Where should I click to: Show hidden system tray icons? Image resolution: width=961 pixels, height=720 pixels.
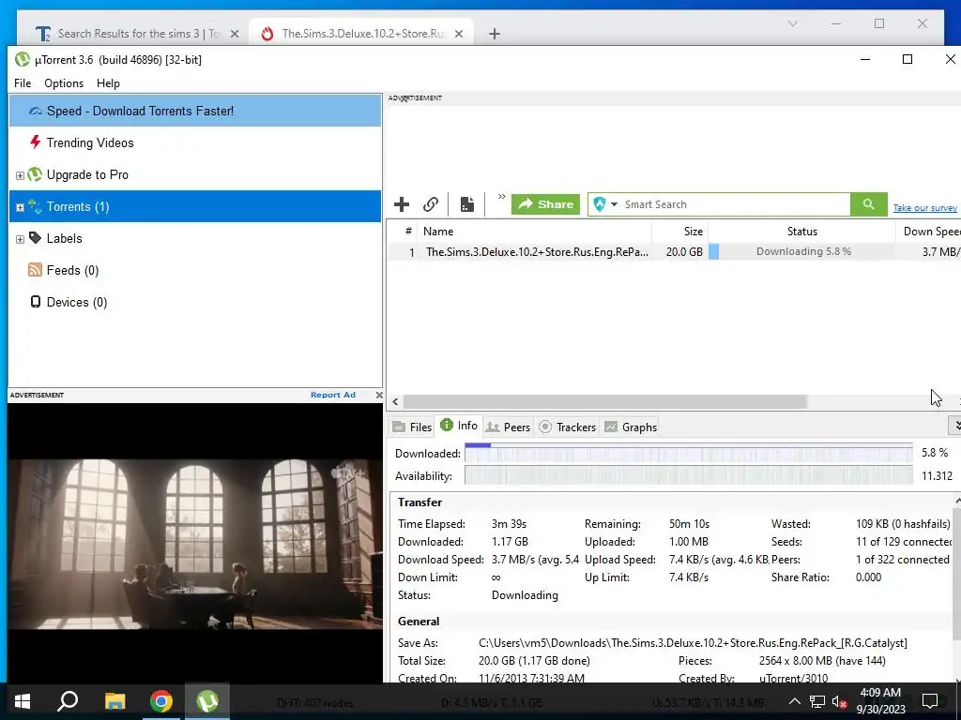794,701
